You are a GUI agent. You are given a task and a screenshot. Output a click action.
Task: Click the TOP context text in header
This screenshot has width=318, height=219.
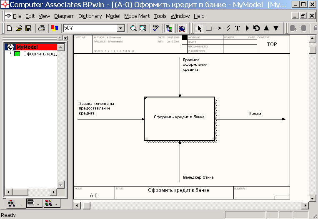(x=272, y=45)
